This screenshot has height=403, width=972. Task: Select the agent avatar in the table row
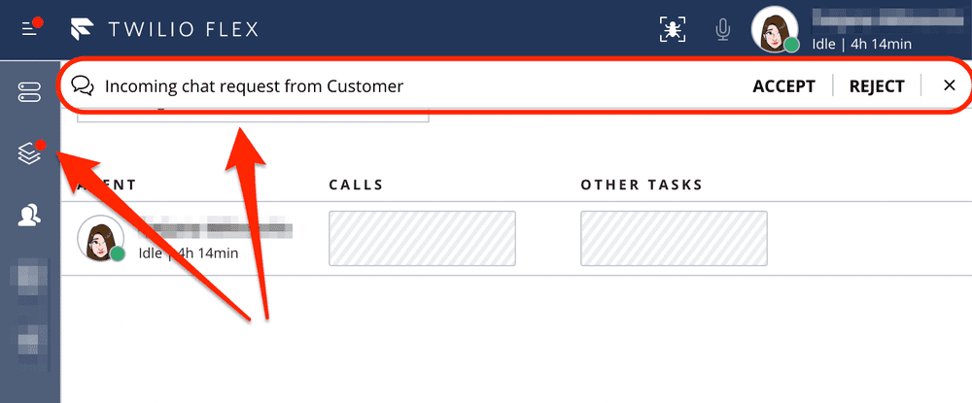[100, 239]
